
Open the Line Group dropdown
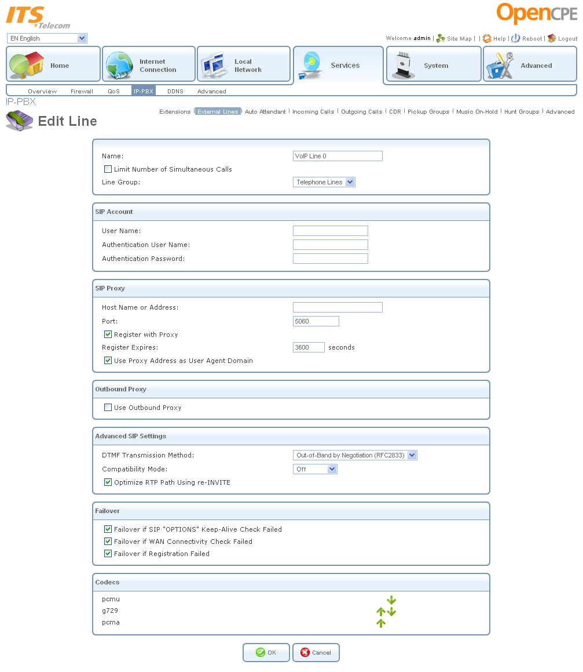[x=324, y=182]
